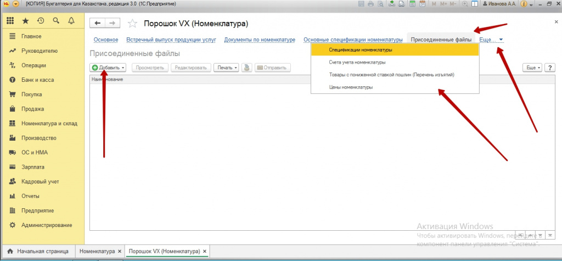Open the History clock icon
562x261 pixels.
41,21
